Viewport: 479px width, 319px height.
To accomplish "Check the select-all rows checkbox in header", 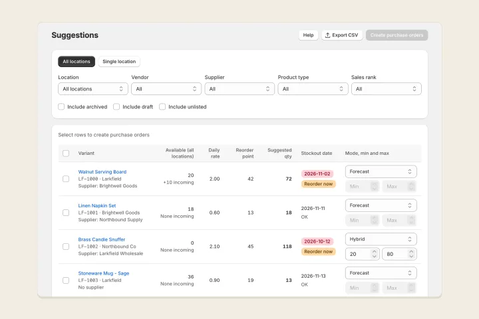I will pyautogui.click(x=66, y=154).
